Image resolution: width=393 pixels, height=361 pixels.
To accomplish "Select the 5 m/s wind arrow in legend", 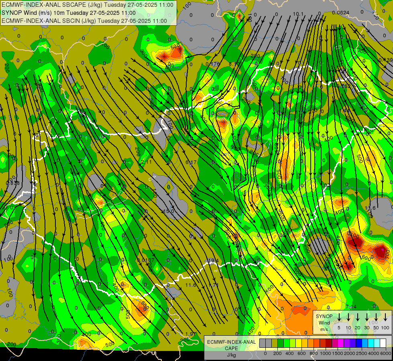I will (339, 317).
